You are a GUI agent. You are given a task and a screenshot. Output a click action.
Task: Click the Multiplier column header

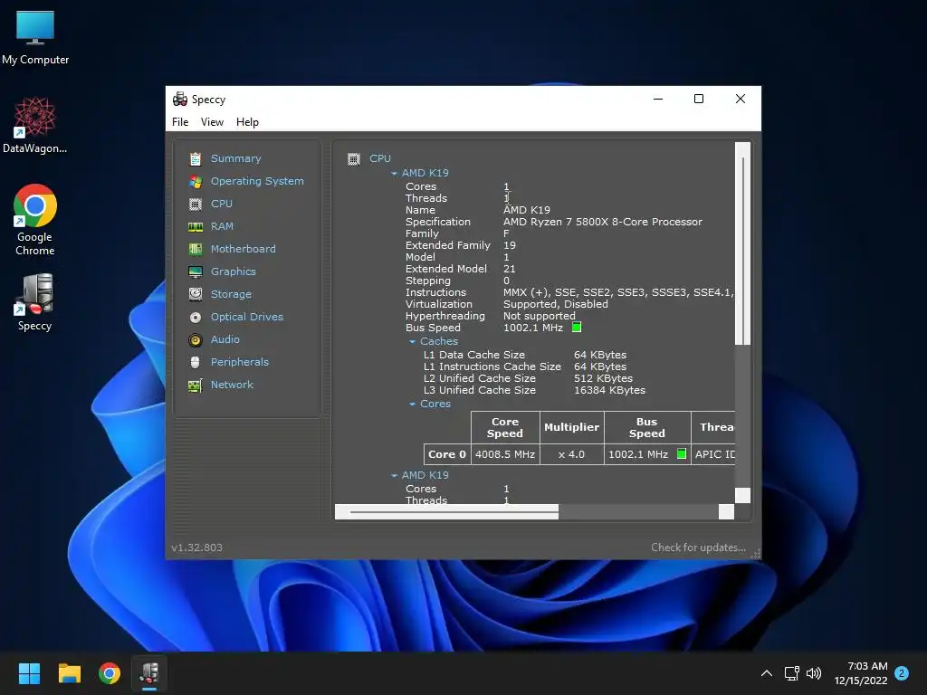572,427
